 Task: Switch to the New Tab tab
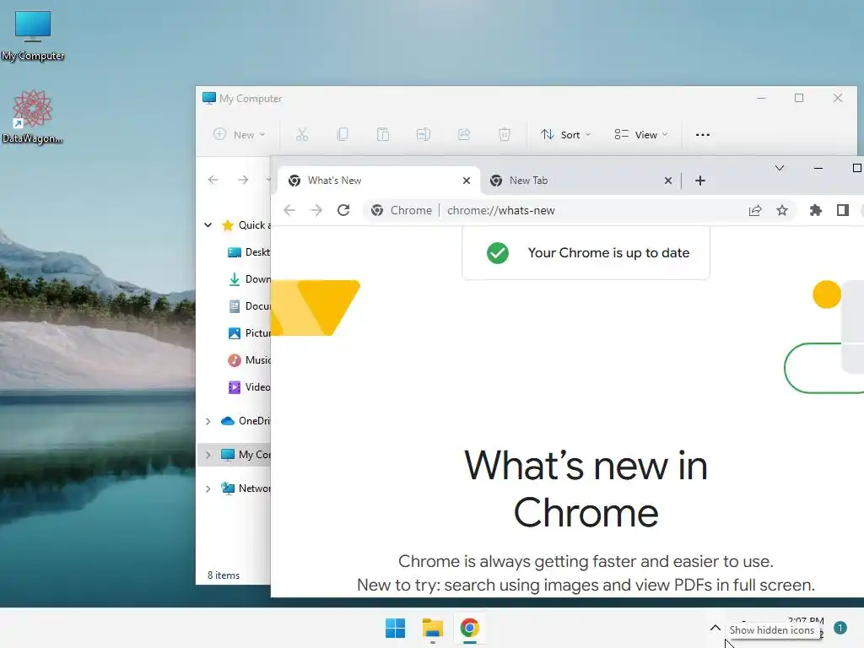click(580, 181)
